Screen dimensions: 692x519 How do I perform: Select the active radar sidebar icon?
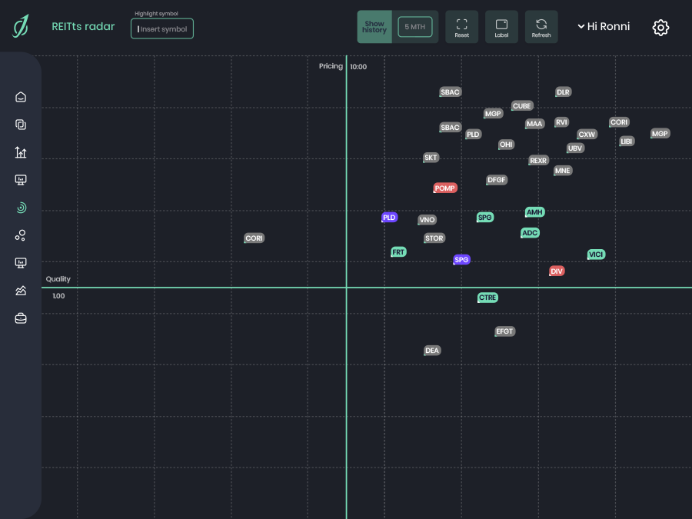click(x=21, y=208)
